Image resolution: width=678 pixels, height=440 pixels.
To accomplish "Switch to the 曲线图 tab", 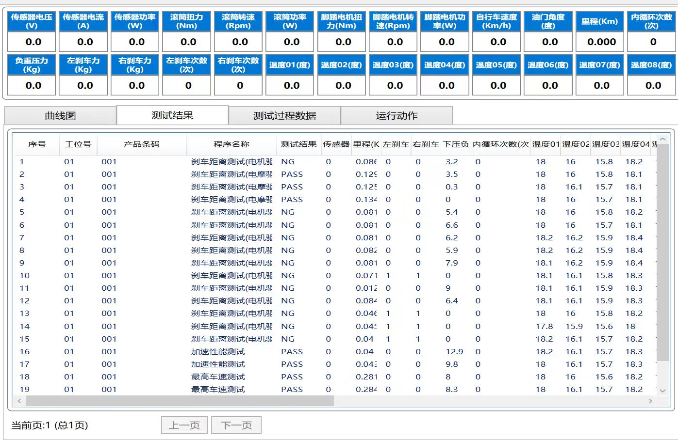I will click(60, 116).
